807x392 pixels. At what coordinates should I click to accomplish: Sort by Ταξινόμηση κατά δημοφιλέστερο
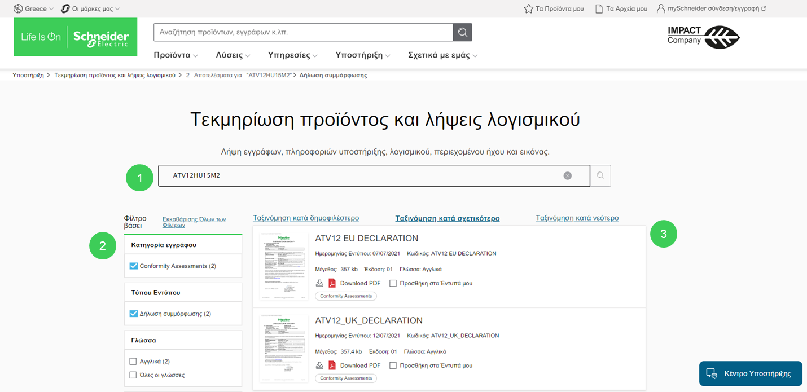(306, 218)
